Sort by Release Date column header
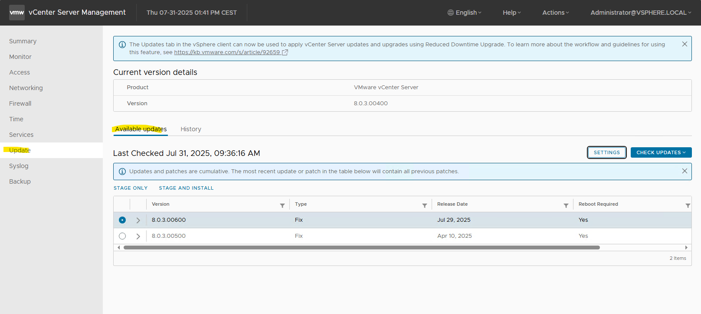The width and height of the screenshot is (701, 314). pyautogui.click(x=452, y=204)
